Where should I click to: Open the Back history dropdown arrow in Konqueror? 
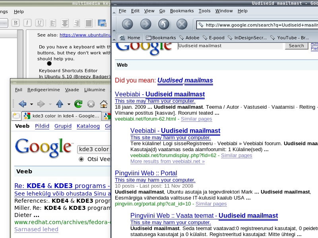coord(31,104)
